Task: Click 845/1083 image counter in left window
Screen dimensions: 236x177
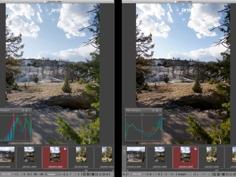Action: [6, 174]
